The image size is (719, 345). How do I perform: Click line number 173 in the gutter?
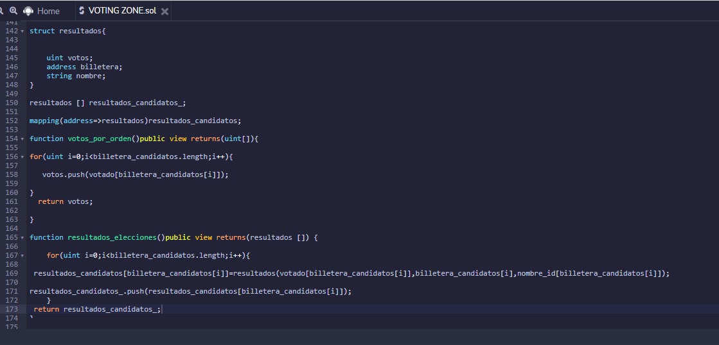[12, 309]
